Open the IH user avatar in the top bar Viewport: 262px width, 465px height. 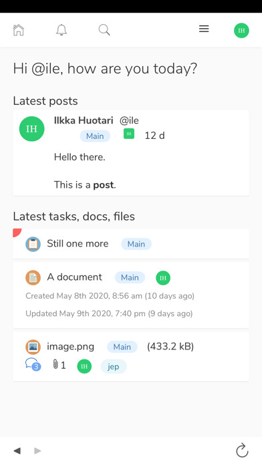[241, 31]
